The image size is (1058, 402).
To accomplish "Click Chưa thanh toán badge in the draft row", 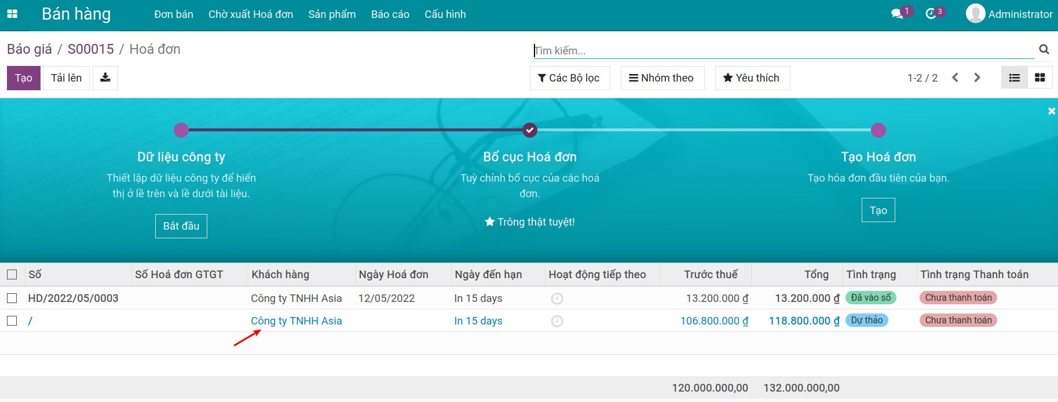I will click(958, 320).
